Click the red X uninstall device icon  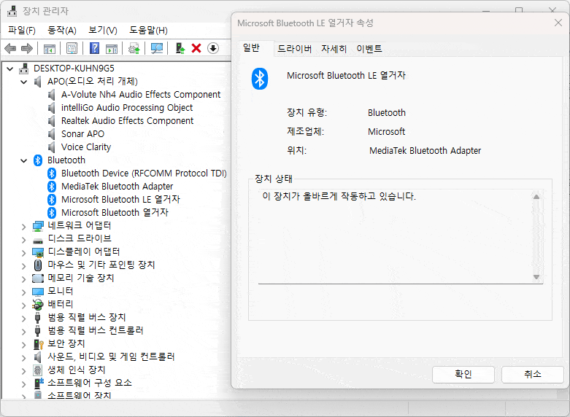[x=196, y=48]
